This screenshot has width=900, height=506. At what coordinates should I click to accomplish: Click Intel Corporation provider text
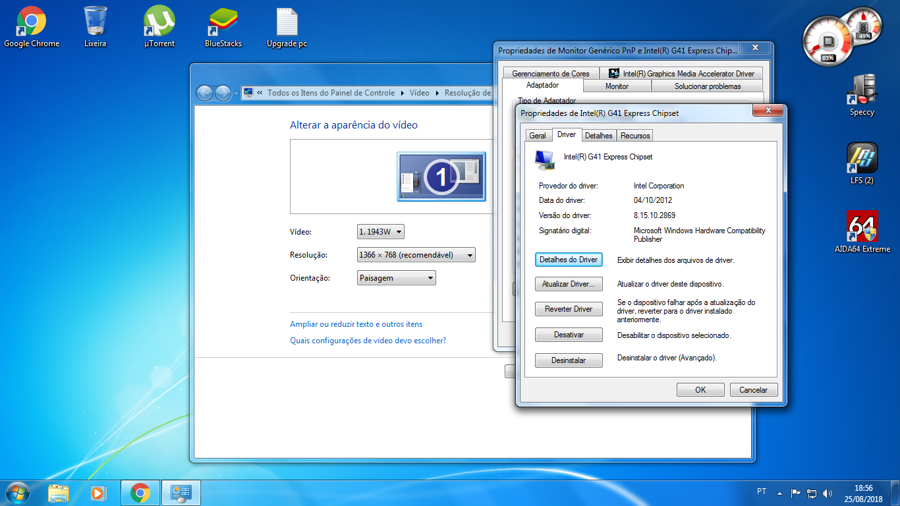click(659, 186)
